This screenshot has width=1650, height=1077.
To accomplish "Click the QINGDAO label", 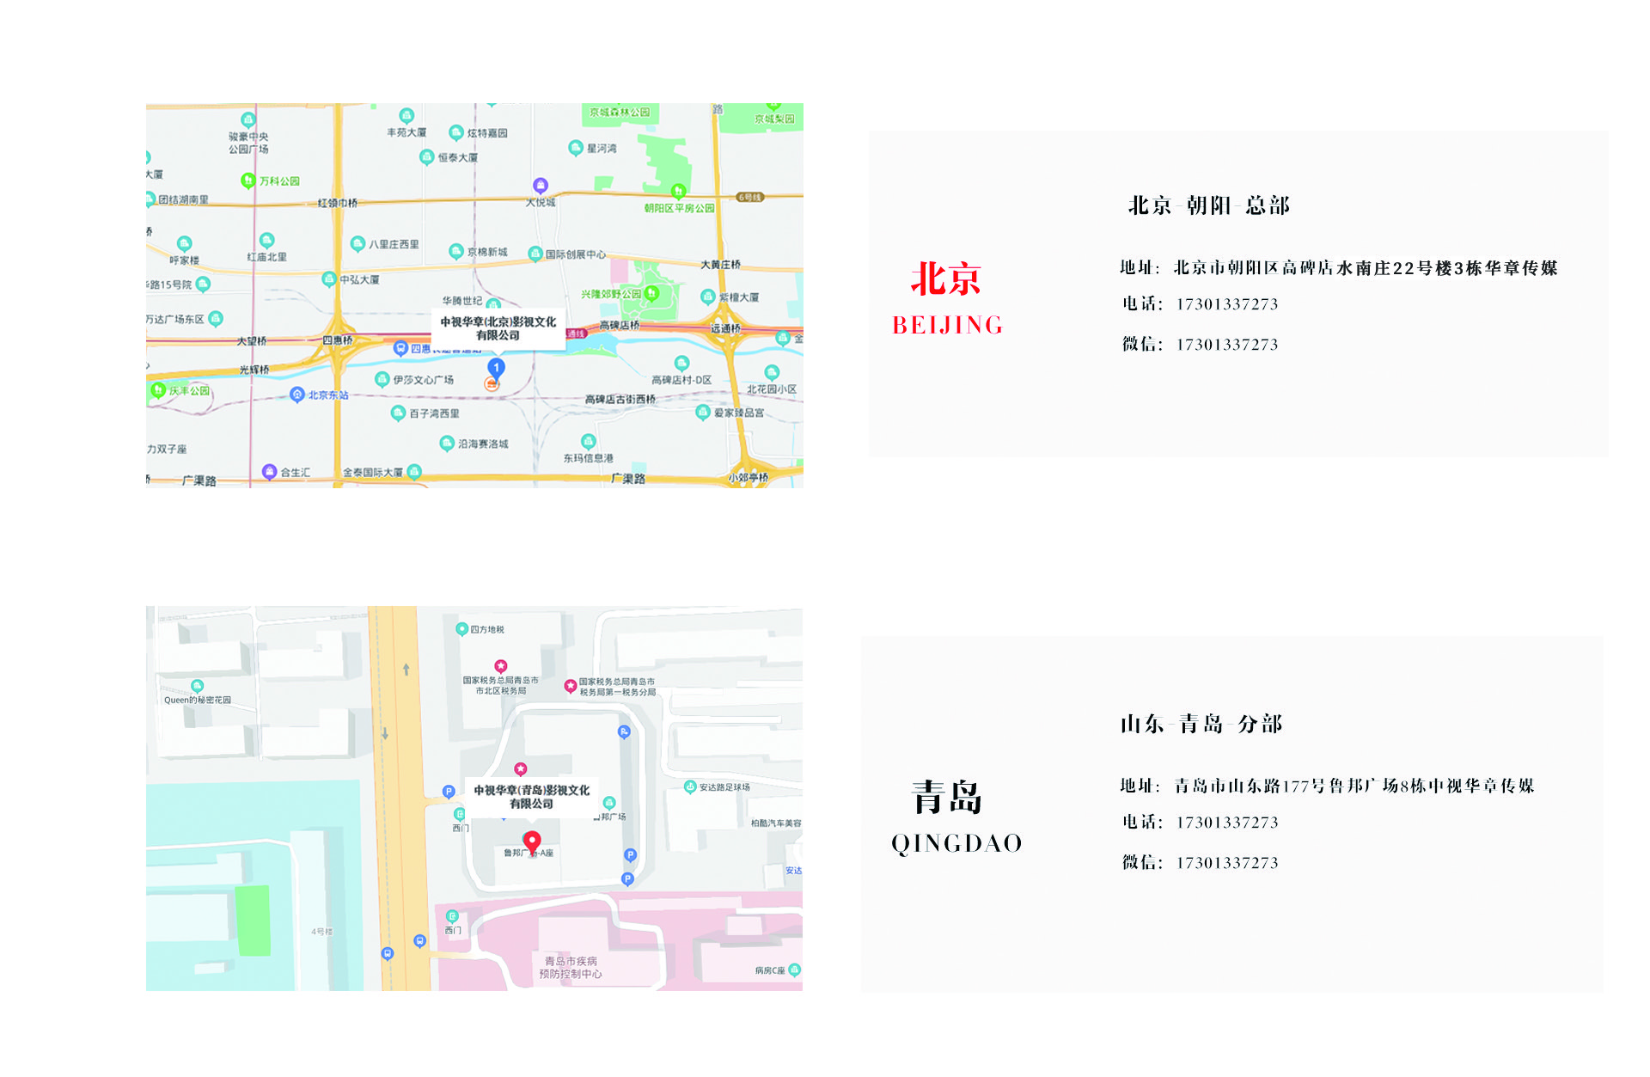I will (956, 843).
